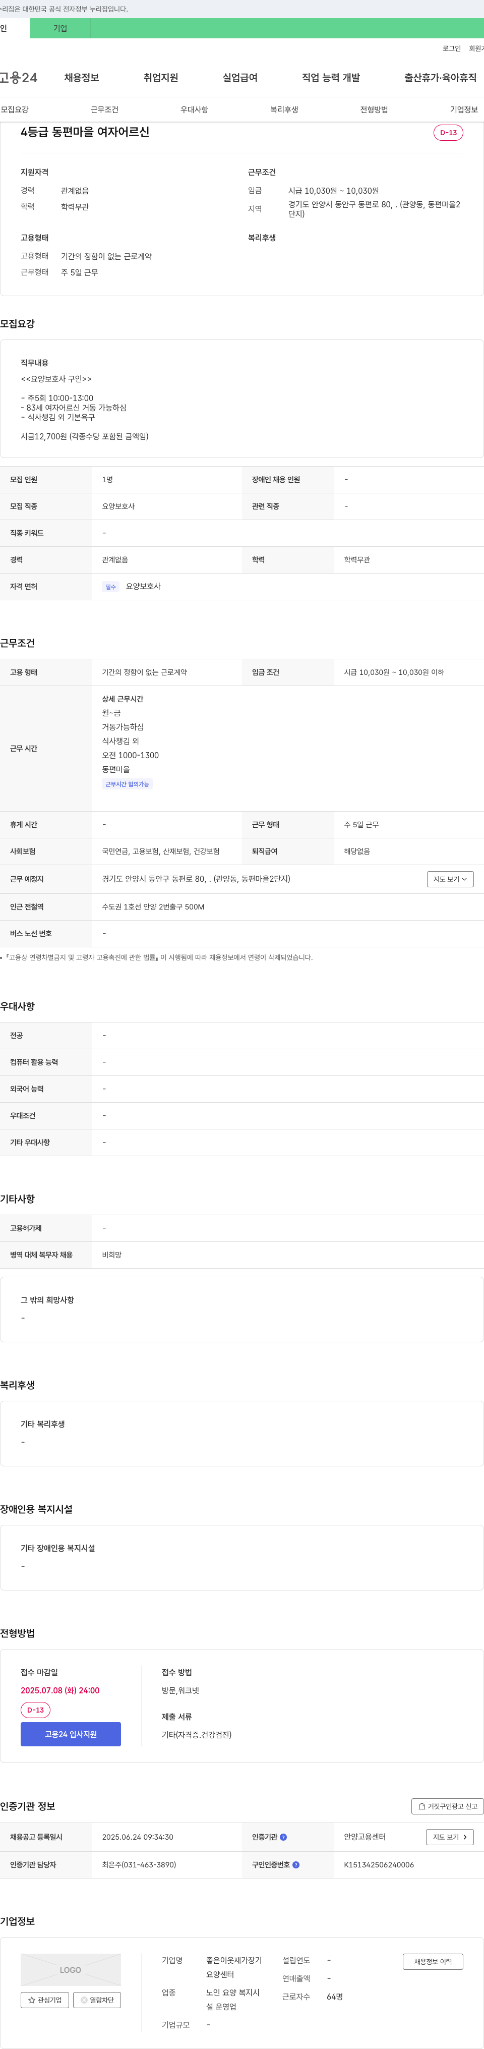484x2049 pixels.
Task: Click the 고용24 logo
Action: pyautogui.click(x=19, y=77)
